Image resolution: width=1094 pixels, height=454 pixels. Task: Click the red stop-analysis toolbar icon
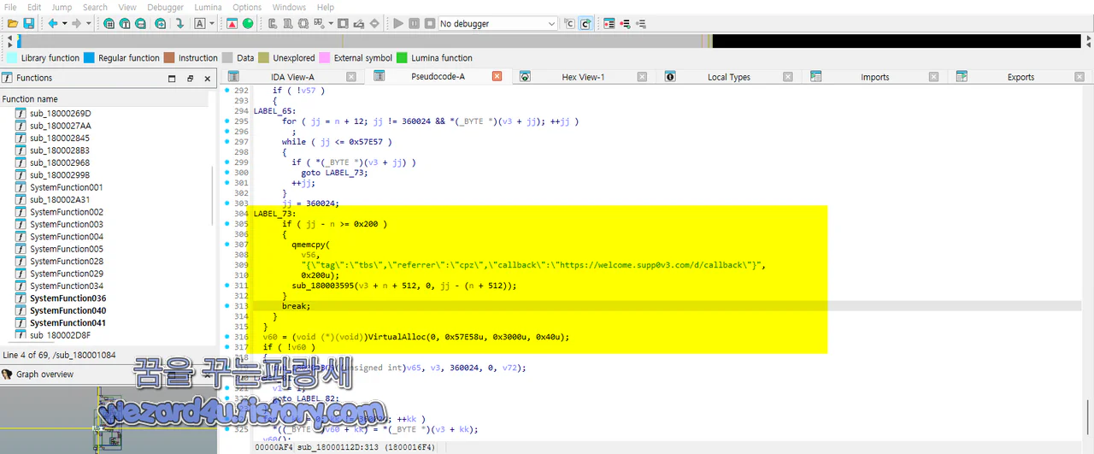(x=232, y=24)
